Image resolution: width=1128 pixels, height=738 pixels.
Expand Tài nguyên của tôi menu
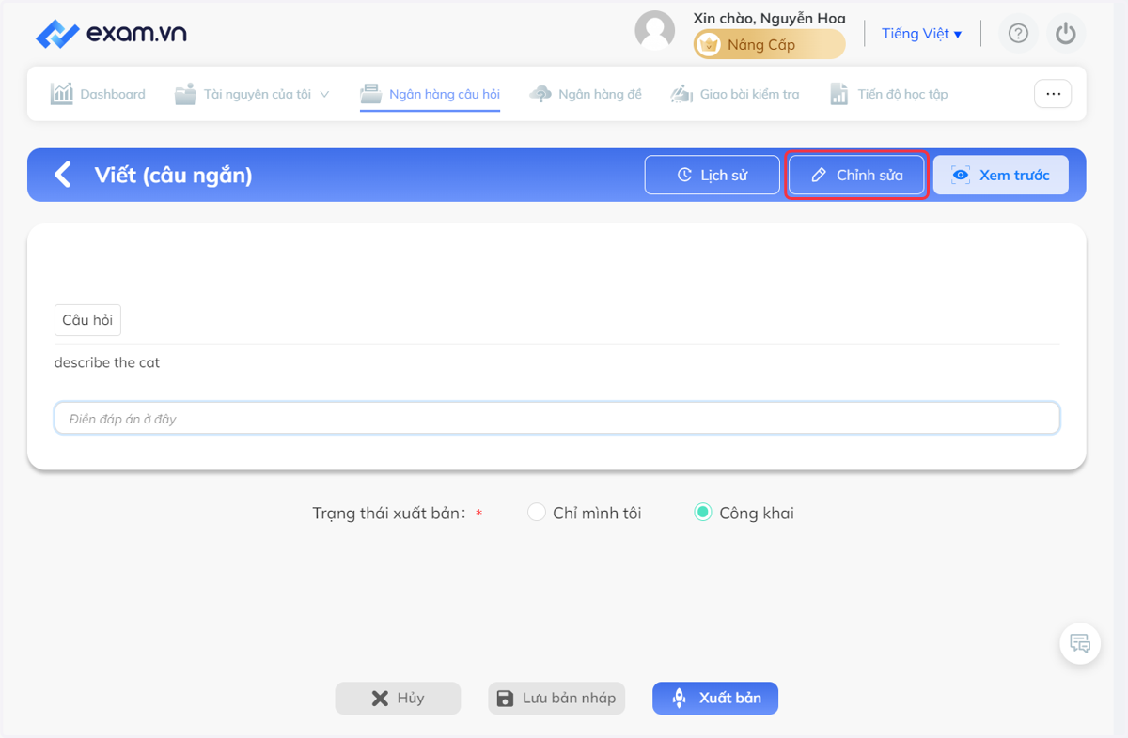(x=252, y=94)
